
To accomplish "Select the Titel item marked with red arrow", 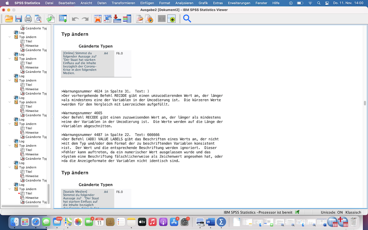I will [x=29, y=193].
